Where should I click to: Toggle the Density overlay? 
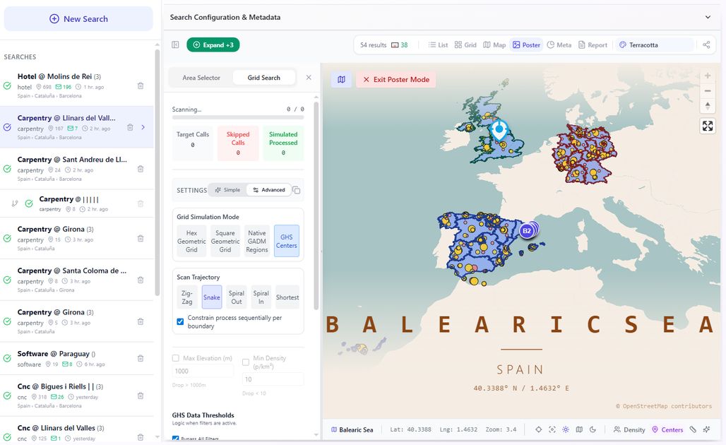click(629, 429)
